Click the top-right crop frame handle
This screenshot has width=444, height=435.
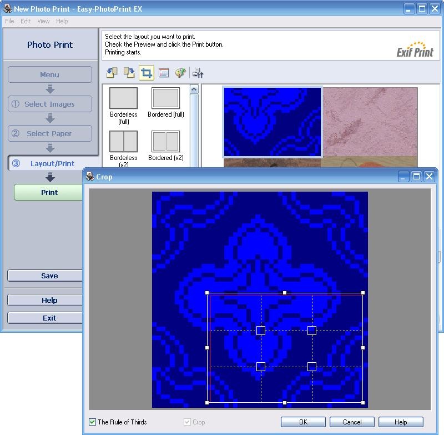[x=363, y=293]
